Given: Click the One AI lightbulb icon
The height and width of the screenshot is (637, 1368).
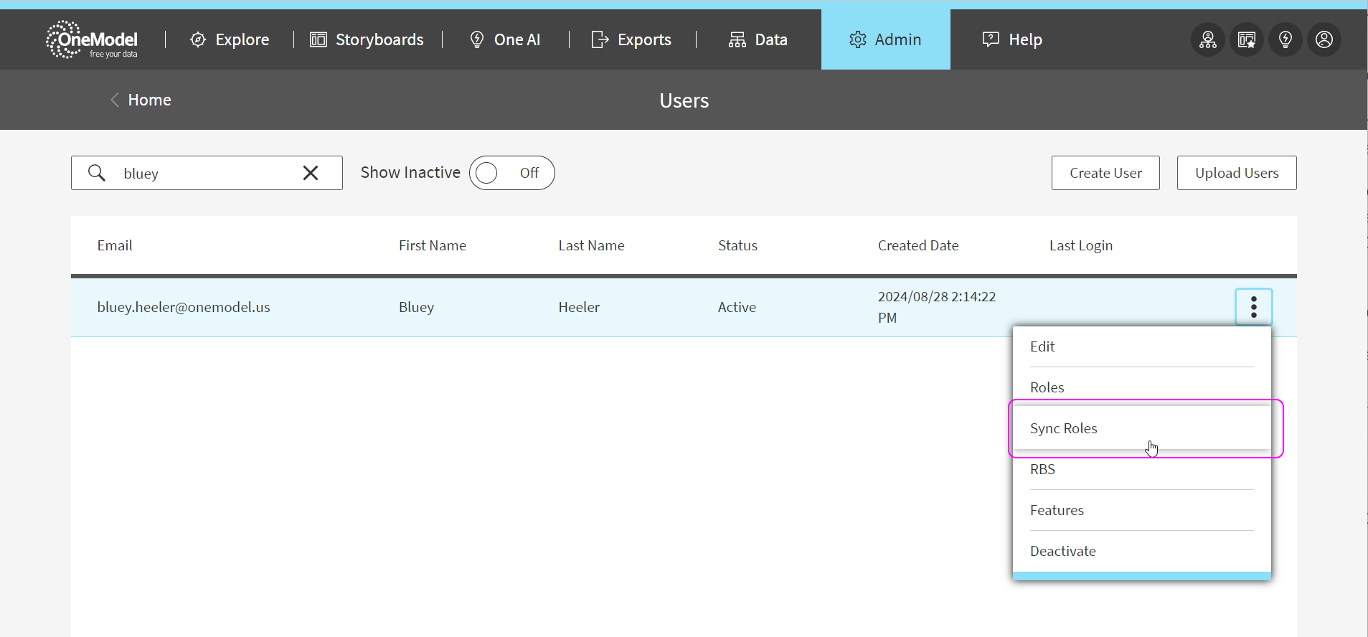Looking at the screenshot, I should [477, 39].
